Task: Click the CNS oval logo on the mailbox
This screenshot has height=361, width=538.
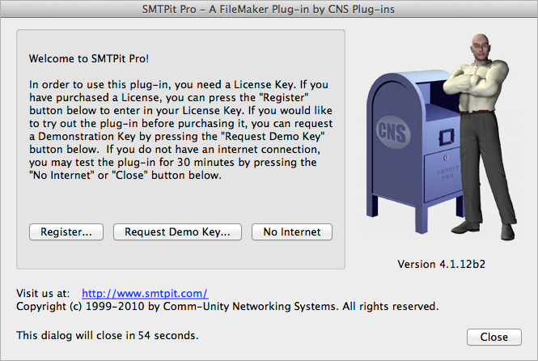Action: click(x=392, y=132)
